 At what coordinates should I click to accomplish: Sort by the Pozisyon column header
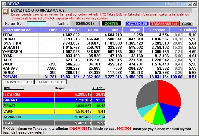(x=156, y=30)
